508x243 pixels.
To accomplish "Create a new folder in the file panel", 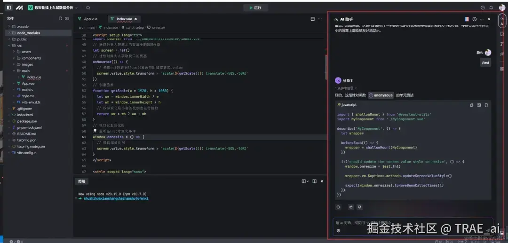I will coord(67,18).
